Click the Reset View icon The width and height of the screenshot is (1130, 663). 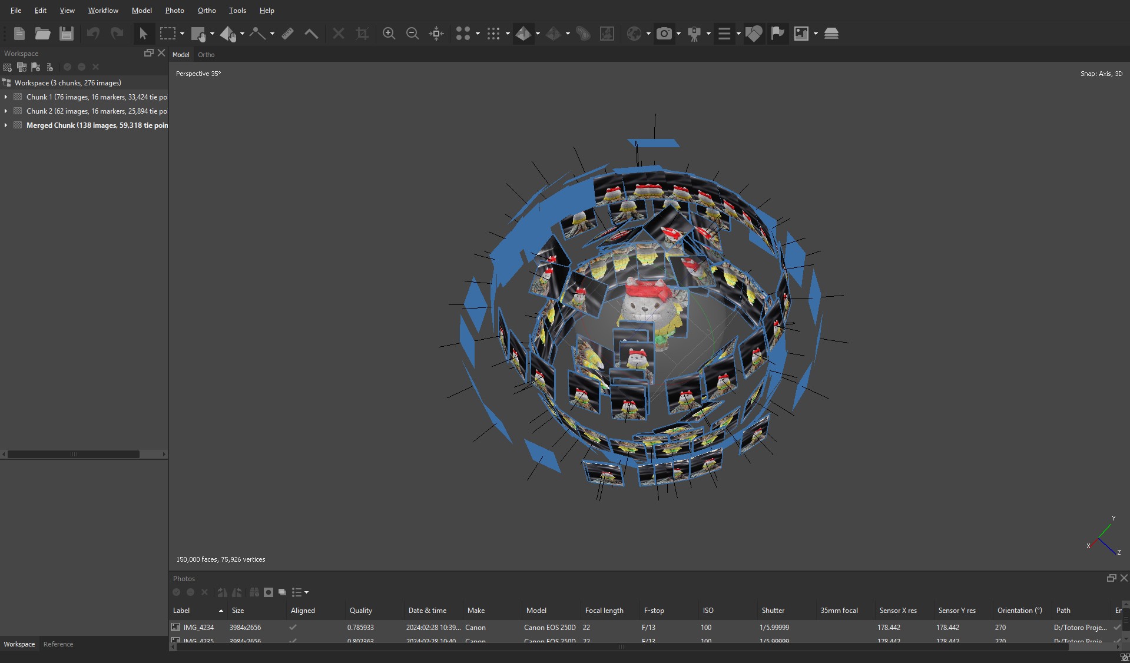pos(436,34)
